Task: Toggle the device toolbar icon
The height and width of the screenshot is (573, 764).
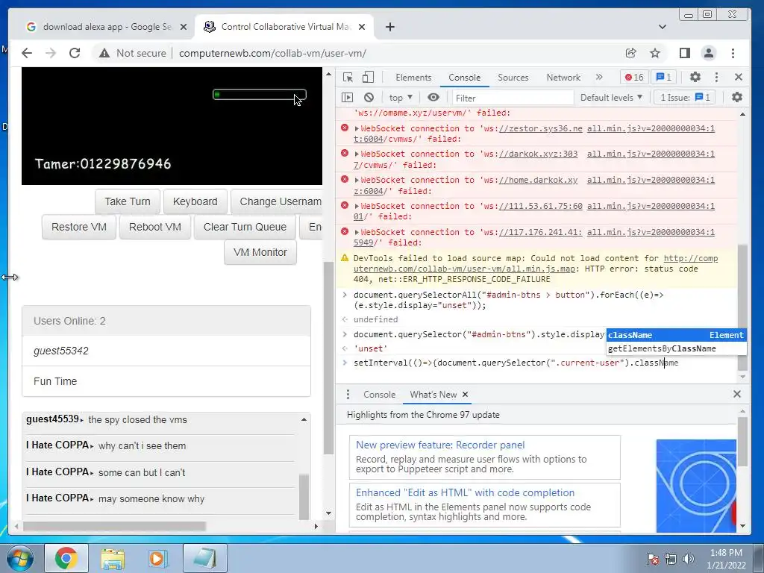Action: click(x=369, y=77)
